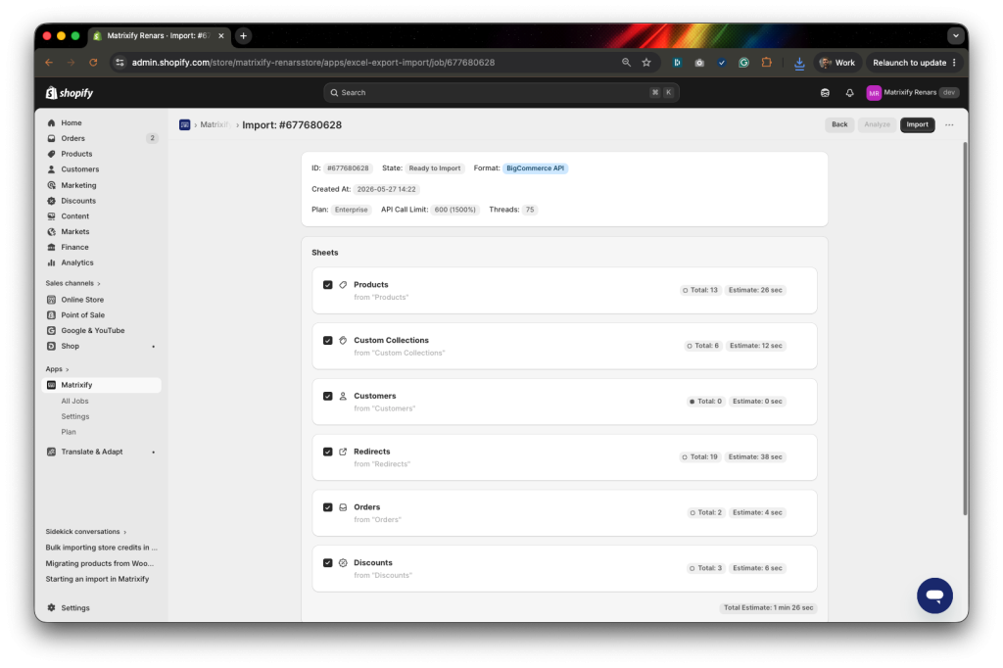Click the Orders inbox icon in Sheets
Image resolution: width=1003 pixels, height=668 pixels.
[x=343, y=507]
